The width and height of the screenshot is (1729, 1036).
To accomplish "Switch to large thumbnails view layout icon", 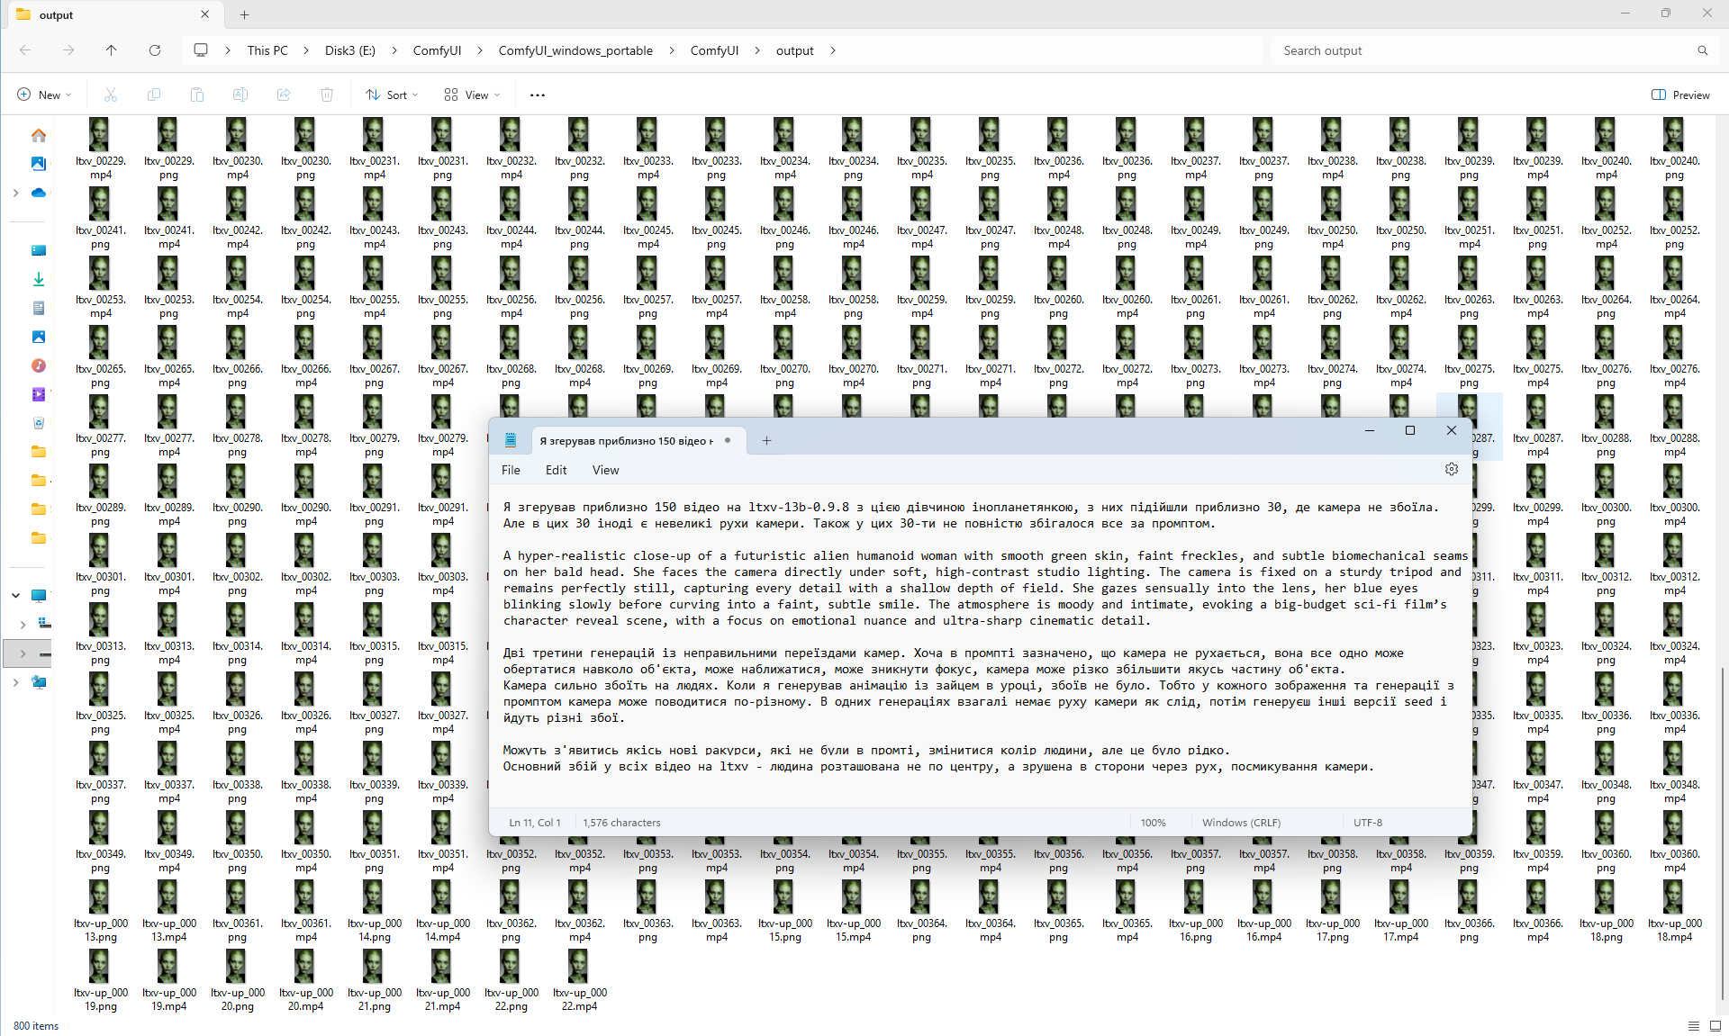I will coord(1715,1026).
